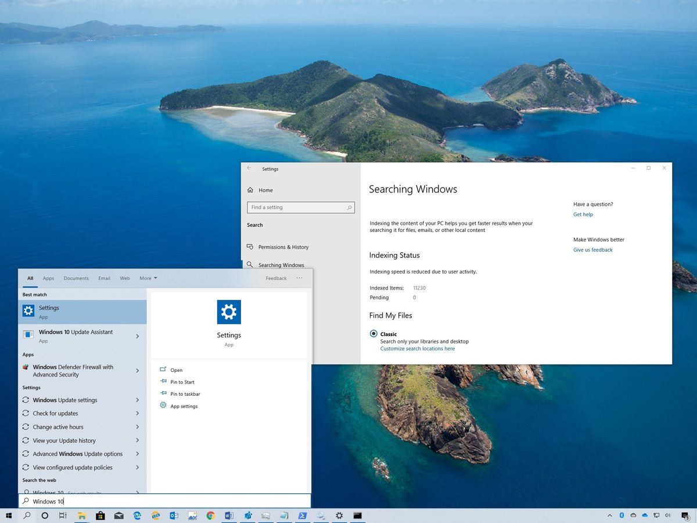This screenshot has width=697, height=523.
Task: Open Windows 10 Update Assistant
Action: (76, 334)
